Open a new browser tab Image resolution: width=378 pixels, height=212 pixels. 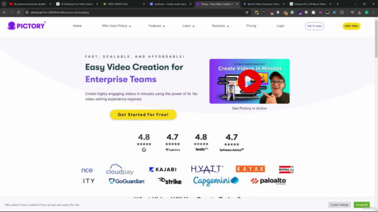(337, 4)
